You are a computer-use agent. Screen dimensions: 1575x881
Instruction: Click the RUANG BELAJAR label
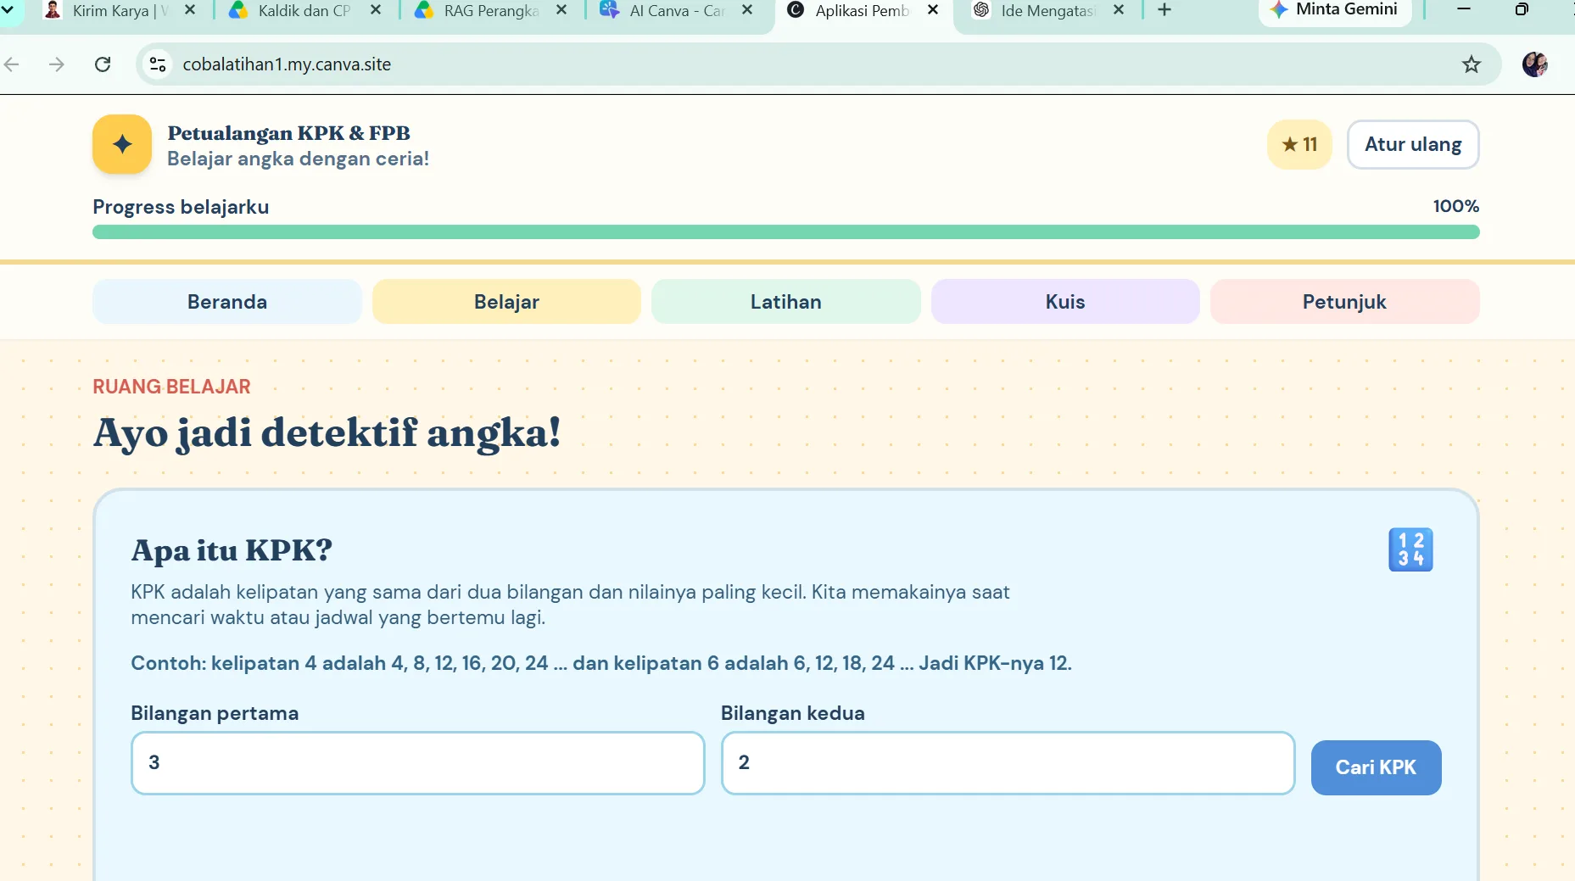click(171, 387)
